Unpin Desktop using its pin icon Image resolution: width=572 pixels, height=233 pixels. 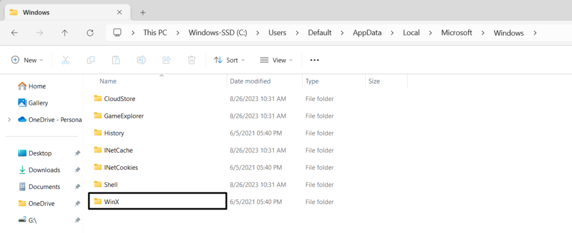click(x=77, y=153)
